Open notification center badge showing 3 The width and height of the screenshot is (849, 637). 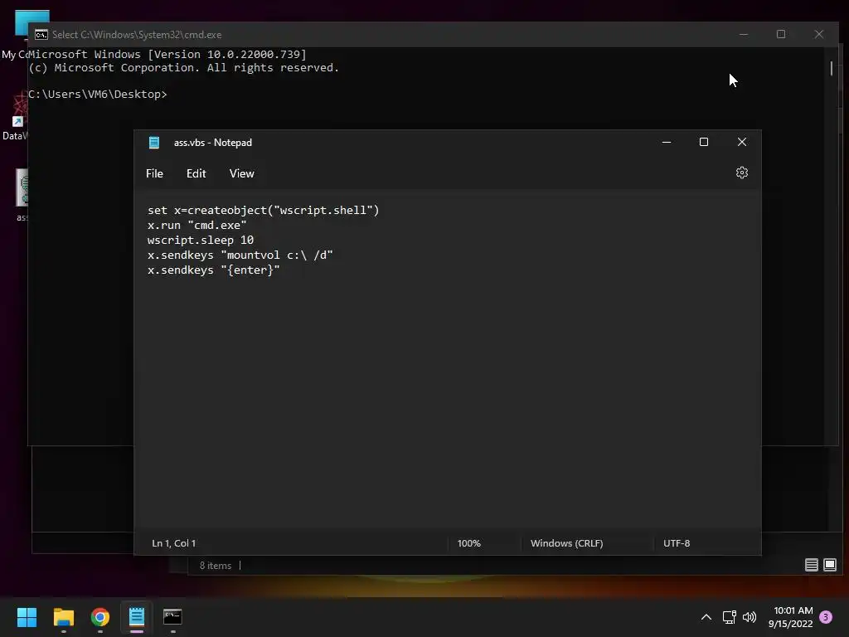click(826, 617)
